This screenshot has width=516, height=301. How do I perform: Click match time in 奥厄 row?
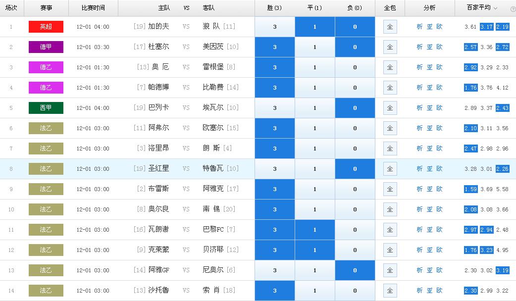[93, 67]
